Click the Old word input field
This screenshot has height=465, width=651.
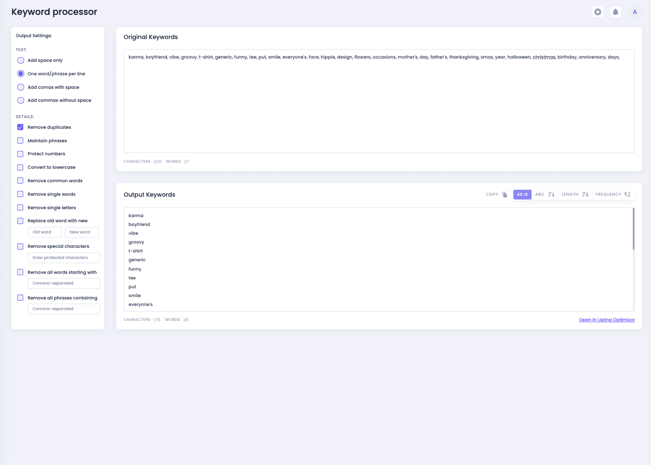[45, 232]
